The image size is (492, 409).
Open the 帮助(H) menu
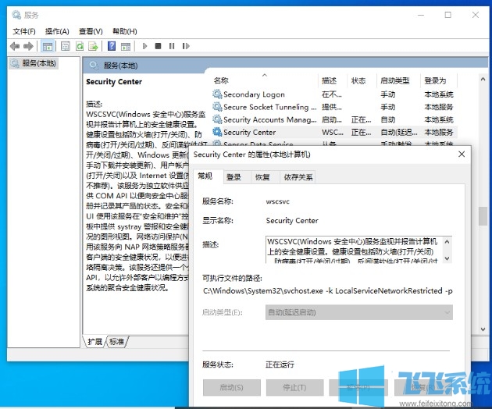(125, 31)
